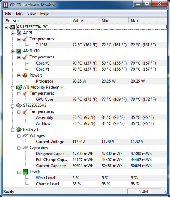Click the window resize grip corner
Viewport: 170px width, 197px height.
tap(165, 192)
